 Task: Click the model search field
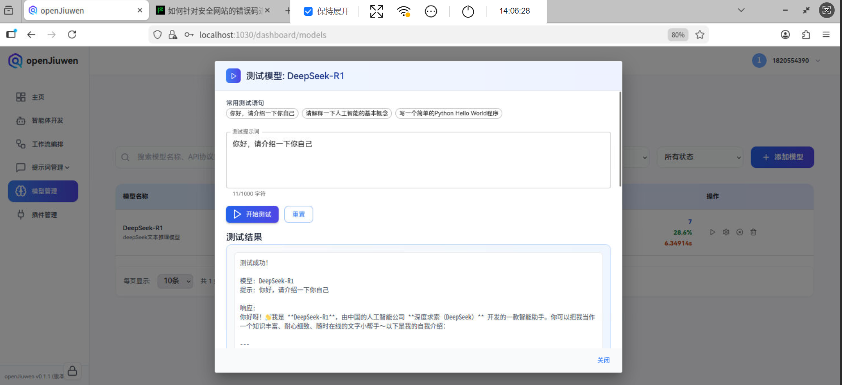pos(165,157)
